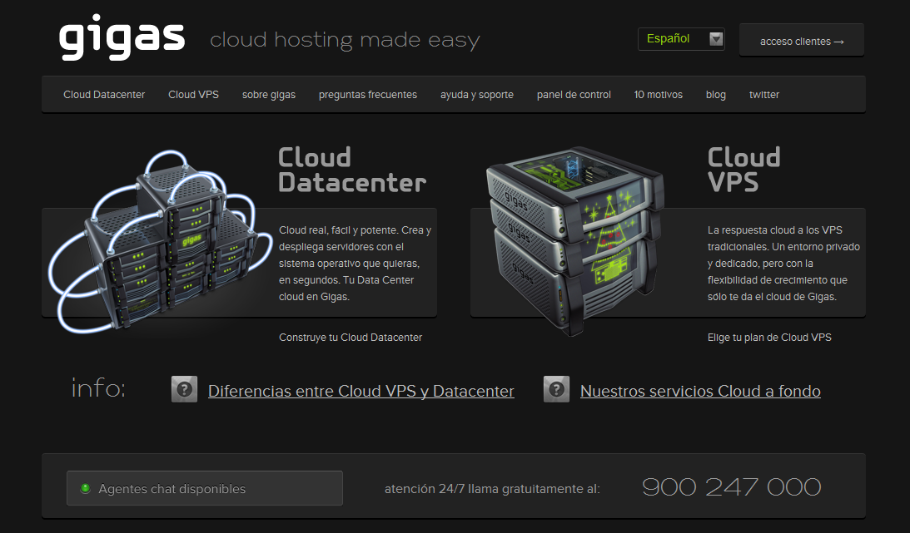Open the Español language dropdown
Image resolution: width=910 pixels, height=533 pixels.
pyautogui.click(x=681, y=39)
